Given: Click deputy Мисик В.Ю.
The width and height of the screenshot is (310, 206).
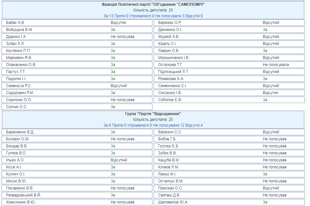Looking at the screenshot, I should [x=16, y=181].
